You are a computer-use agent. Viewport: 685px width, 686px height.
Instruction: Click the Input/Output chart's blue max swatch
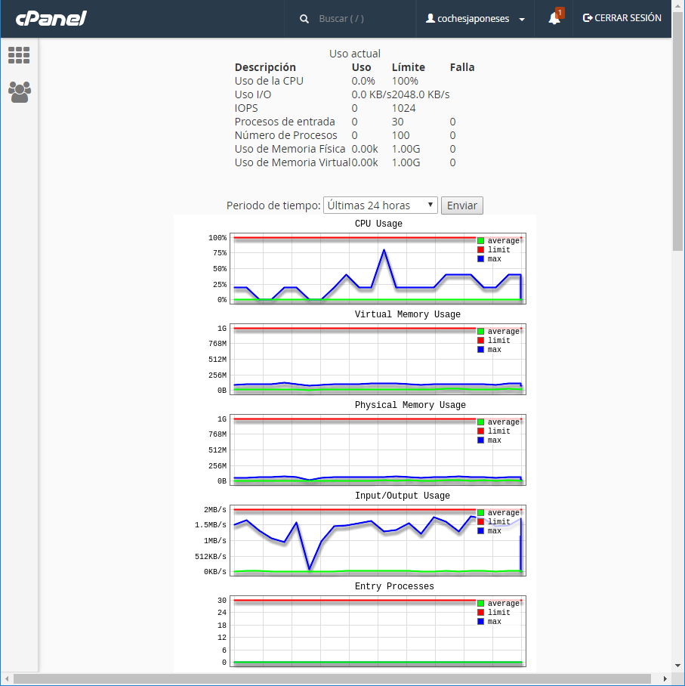click(481, 530)
